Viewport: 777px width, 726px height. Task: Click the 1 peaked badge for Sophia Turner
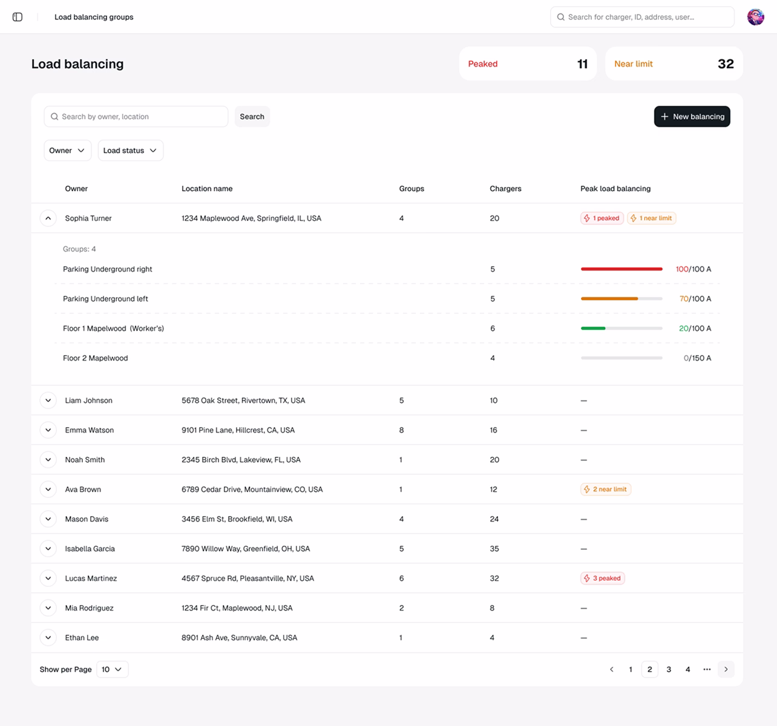602,218
